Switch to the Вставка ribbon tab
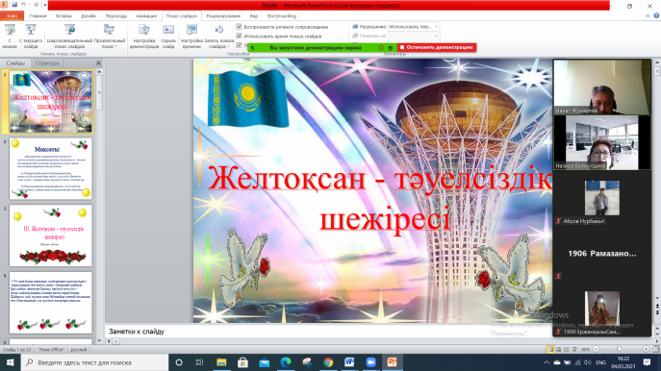The image size is (661, 371). (x=64, y=16)
